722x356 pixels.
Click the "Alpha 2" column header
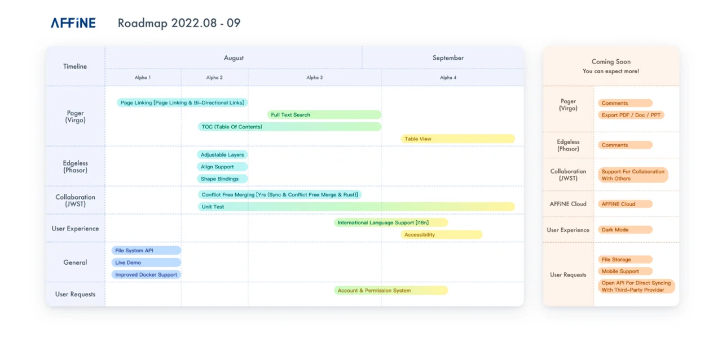(x=214, y=78)
